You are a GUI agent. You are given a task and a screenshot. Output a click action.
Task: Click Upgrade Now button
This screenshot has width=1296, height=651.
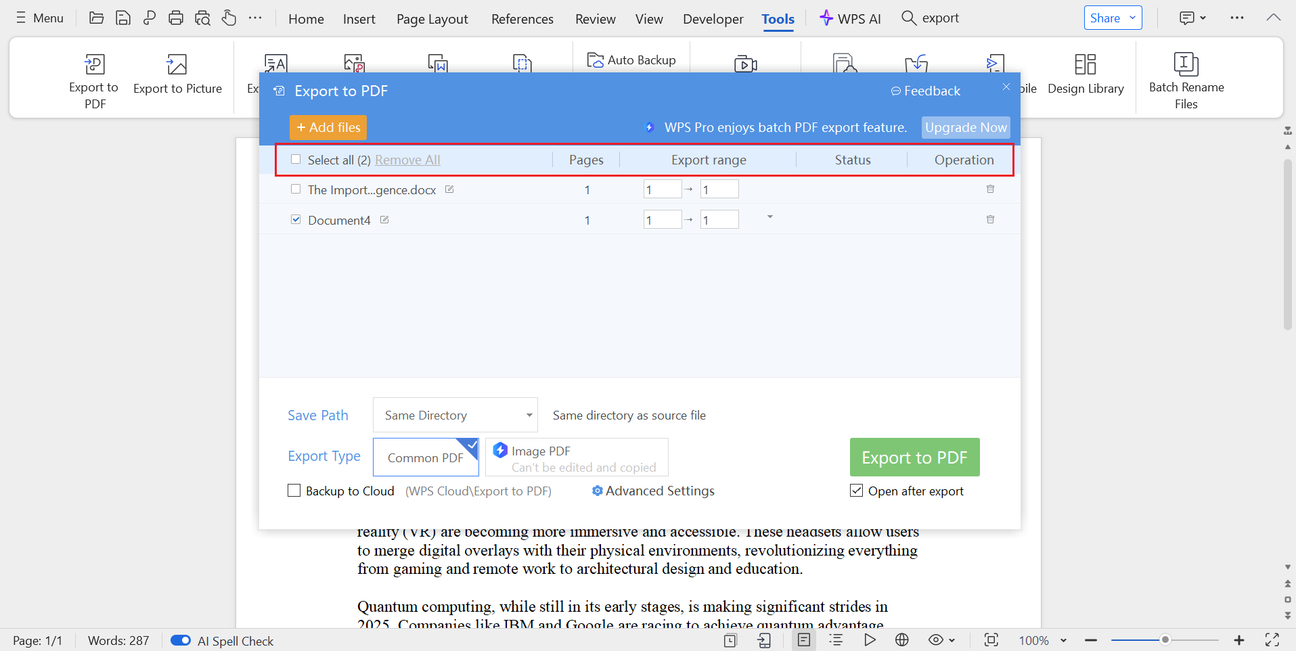[x=966, y=127]
